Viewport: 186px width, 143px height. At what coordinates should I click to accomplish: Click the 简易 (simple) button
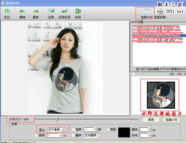tap(151, 120)
